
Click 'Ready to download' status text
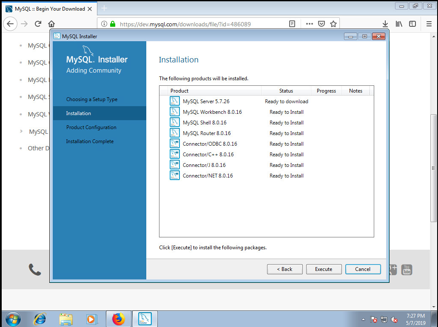coord(287,101)
